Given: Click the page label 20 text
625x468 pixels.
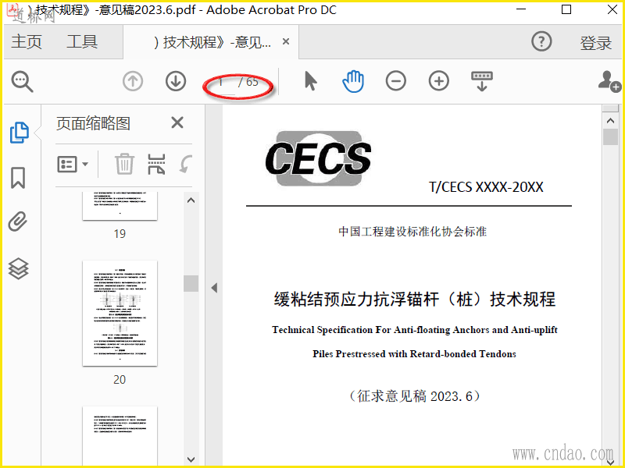Looking at the screenshot, I should coord(120,380).
